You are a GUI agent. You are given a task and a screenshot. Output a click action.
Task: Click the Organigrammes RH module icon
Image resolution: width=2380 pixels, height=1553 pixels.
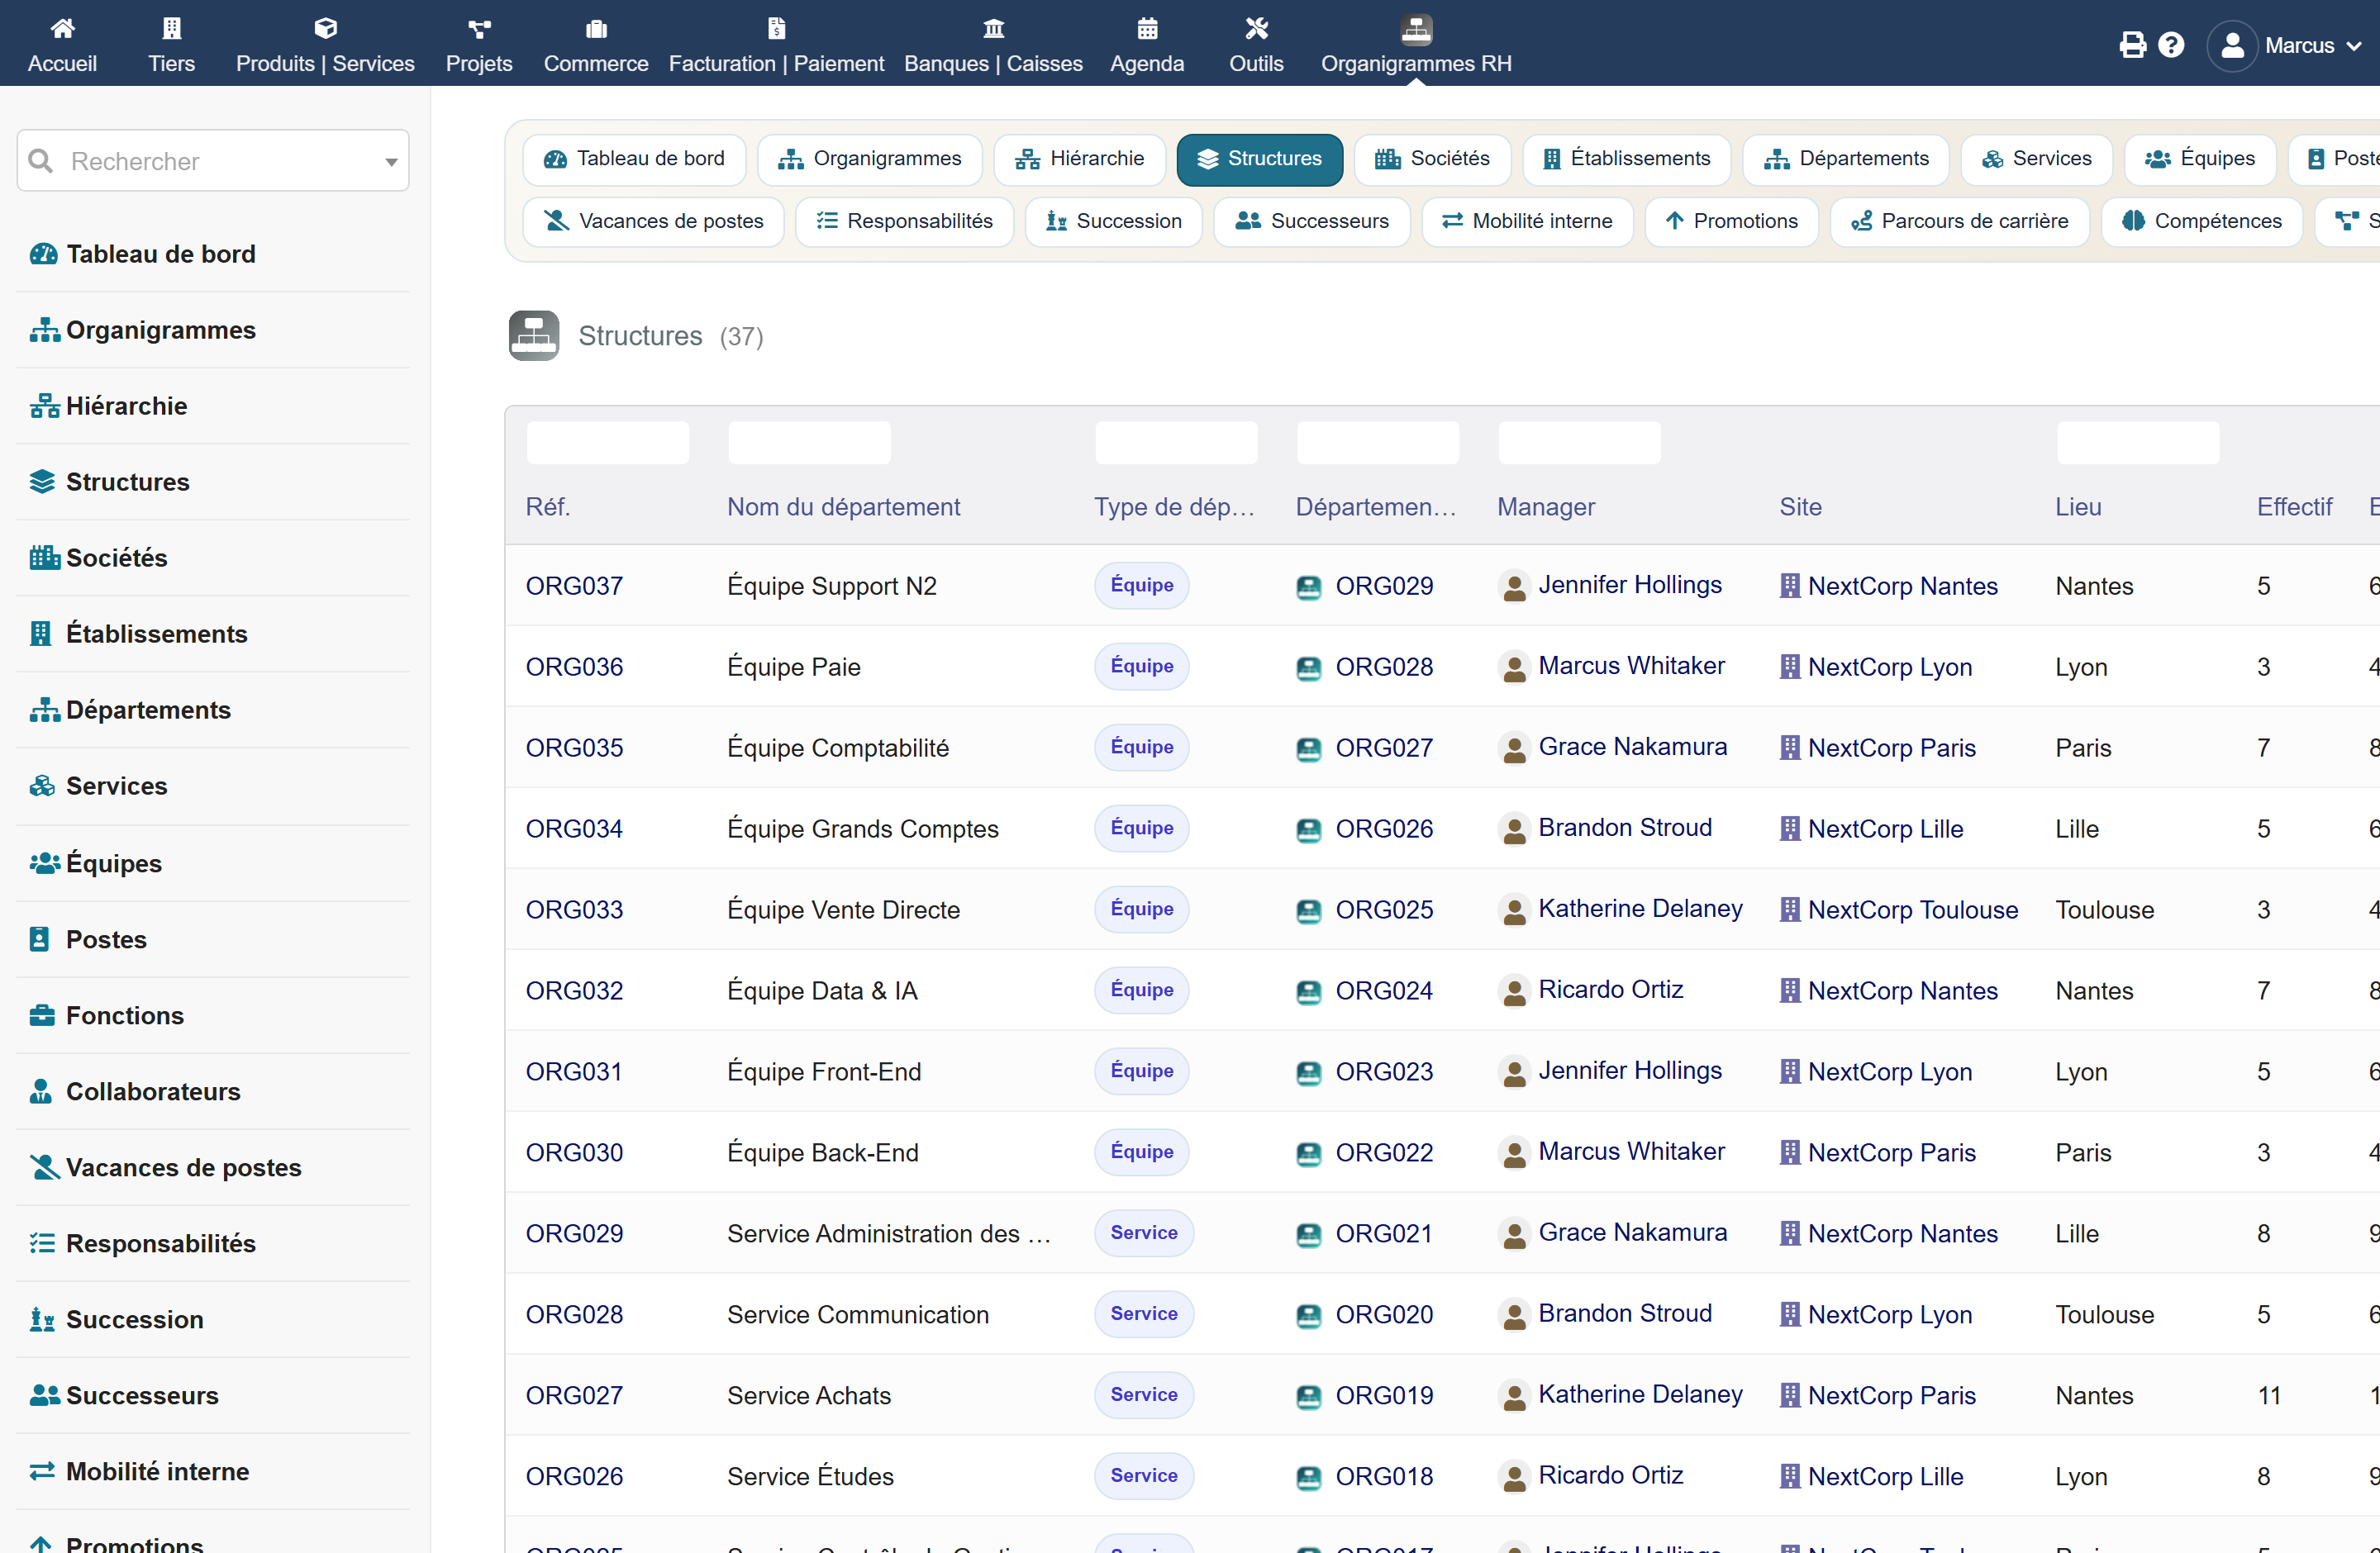1416,28
